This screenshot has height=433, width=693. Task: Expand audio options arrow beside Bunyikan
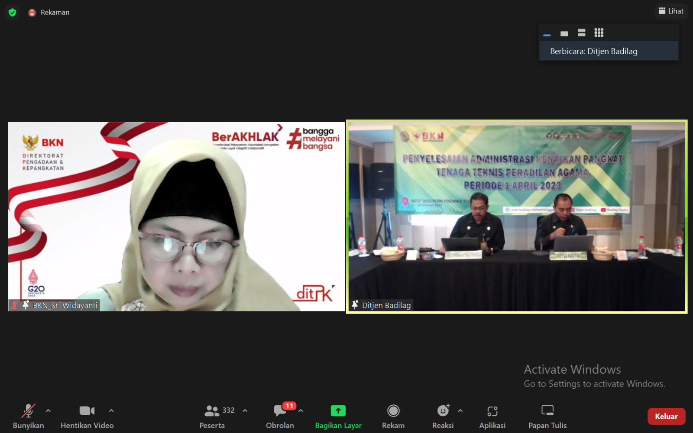pos(48,410)
